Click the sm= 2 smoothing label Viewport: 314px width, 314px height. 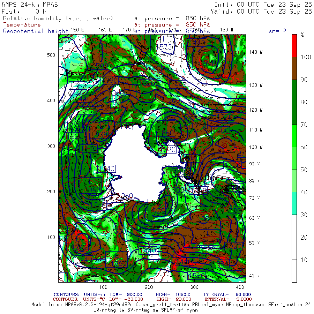click(277, 31)
